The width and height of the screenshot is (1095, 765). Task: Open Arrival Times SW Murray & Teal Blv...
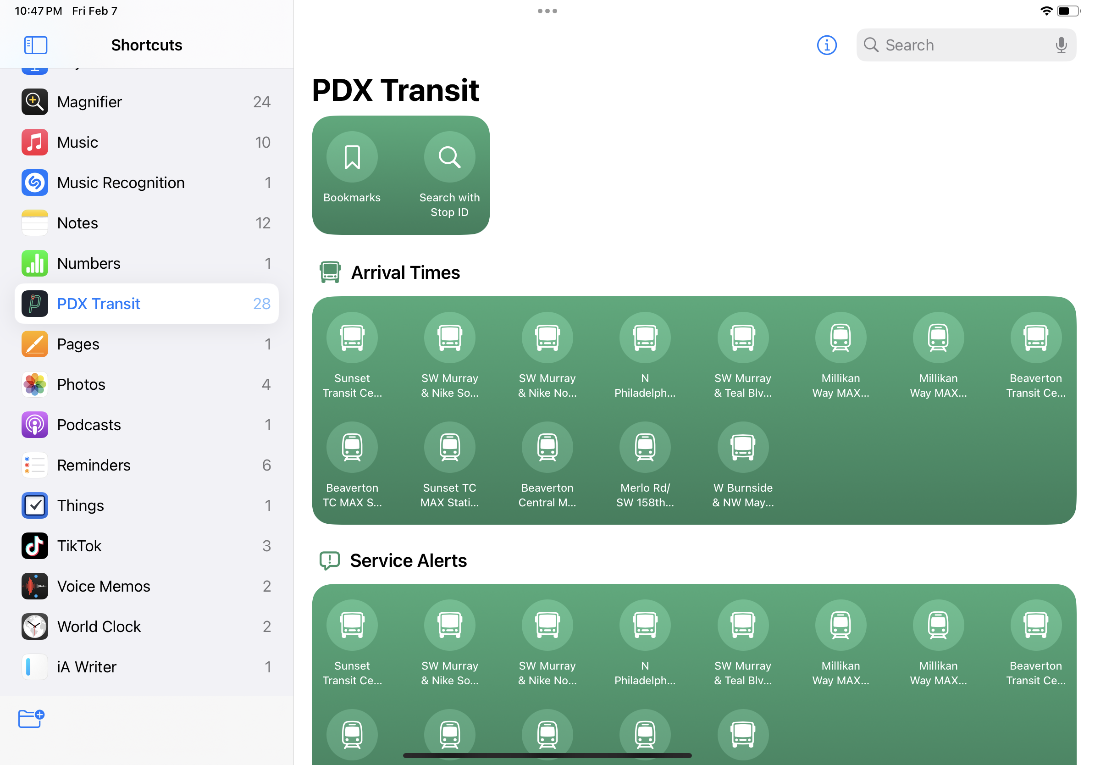click(742, 355)
